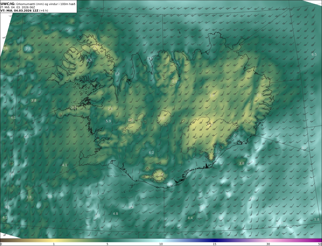322x246 pixels.
Task: Click the 4.8 value label over the ocean
Action: (x=115, y=214)
